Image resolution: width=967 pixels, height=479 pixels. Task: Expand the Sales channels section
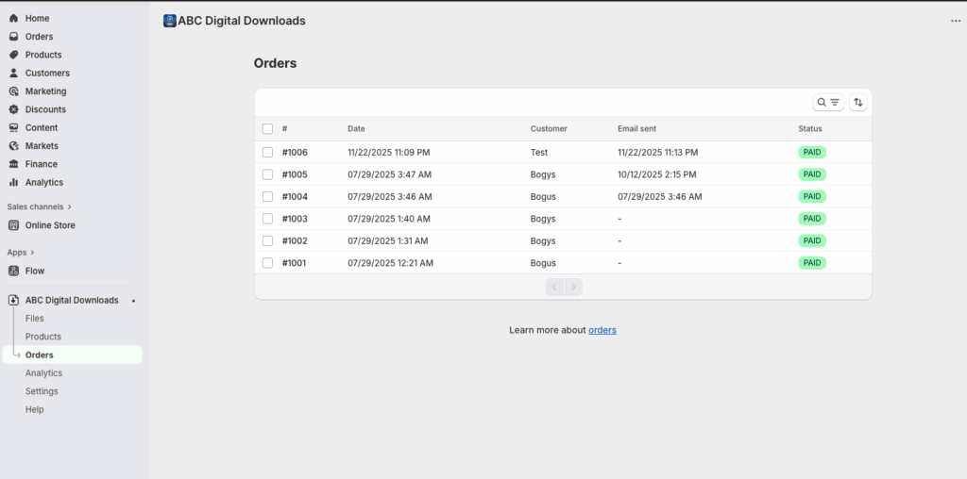pyautogui.click(x=69, y=206)
